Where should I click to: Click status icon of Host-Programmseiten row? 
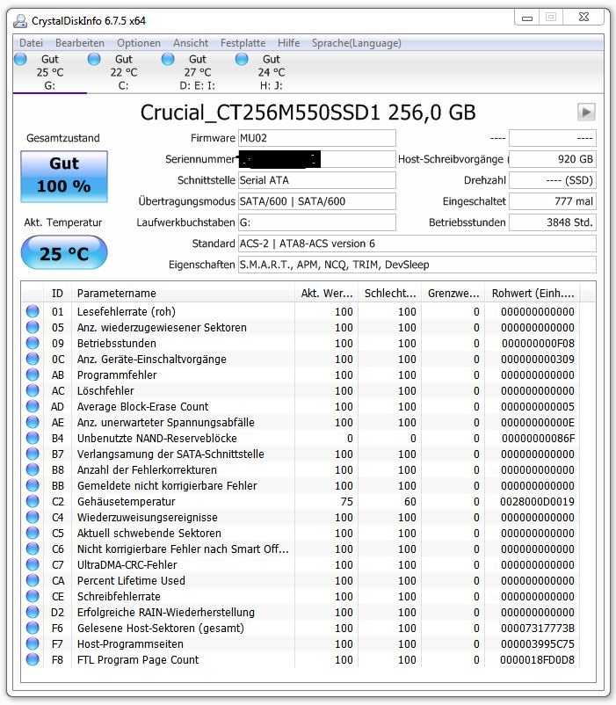click(x=33, y=643)
